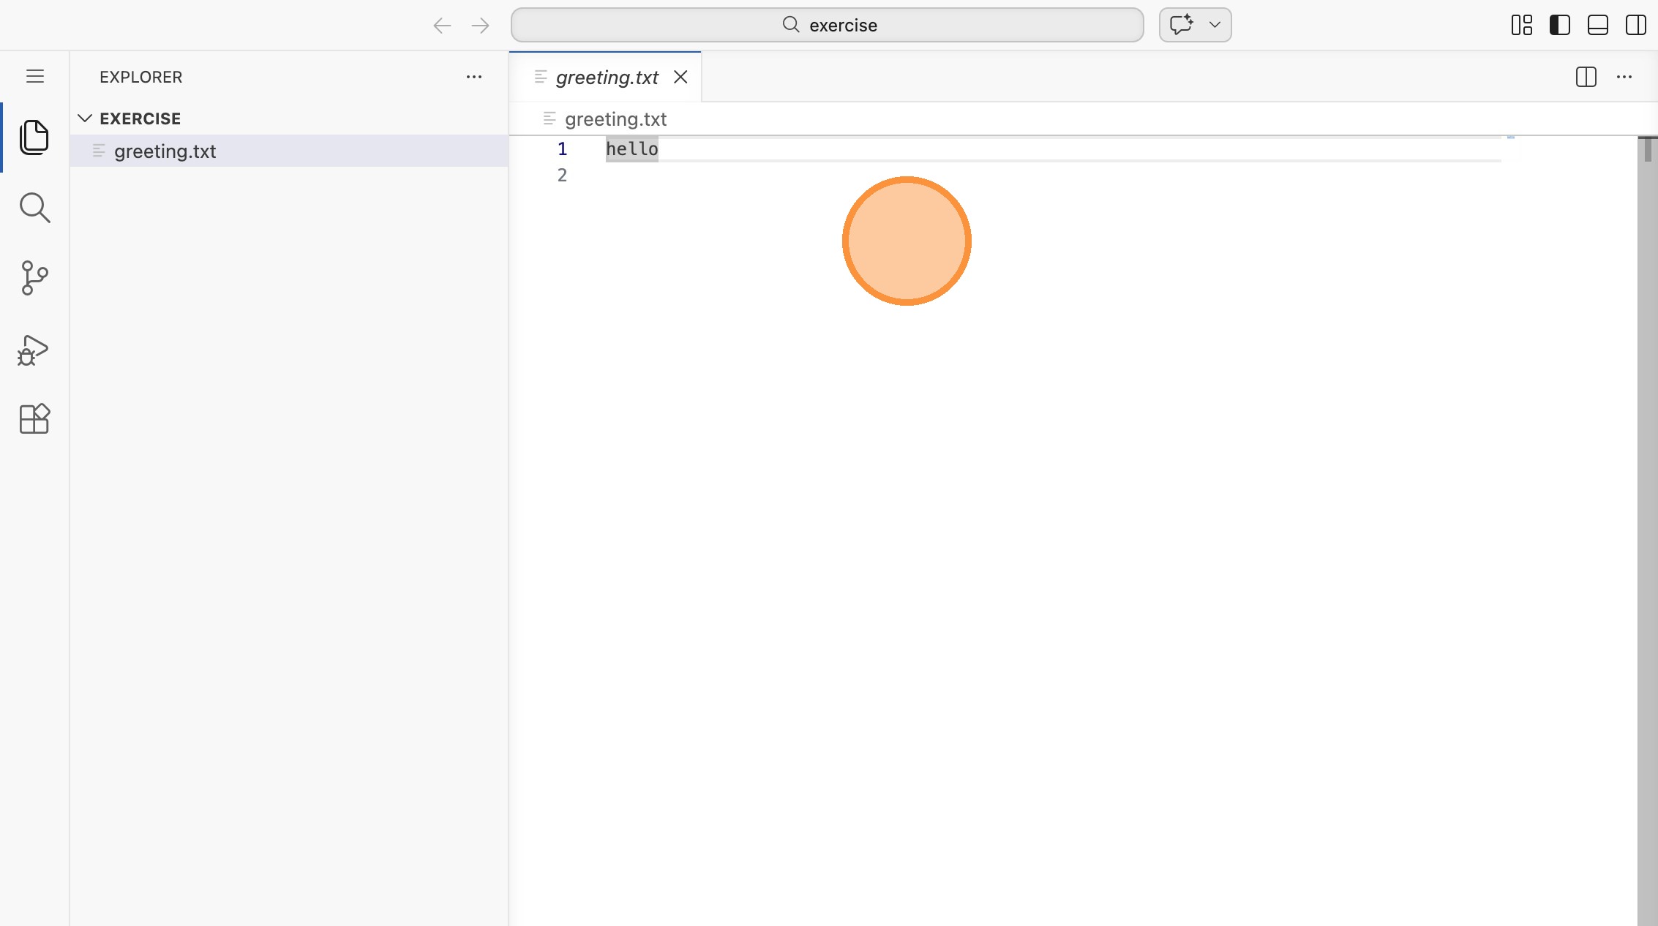Toggle the primary side bar visibility
The width and height of the screenshot is (1658, 926).
coord(1560,25)
